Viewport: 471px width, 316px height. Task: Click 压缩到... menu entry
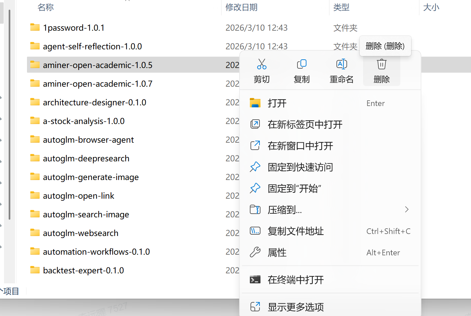click(330, 210)
